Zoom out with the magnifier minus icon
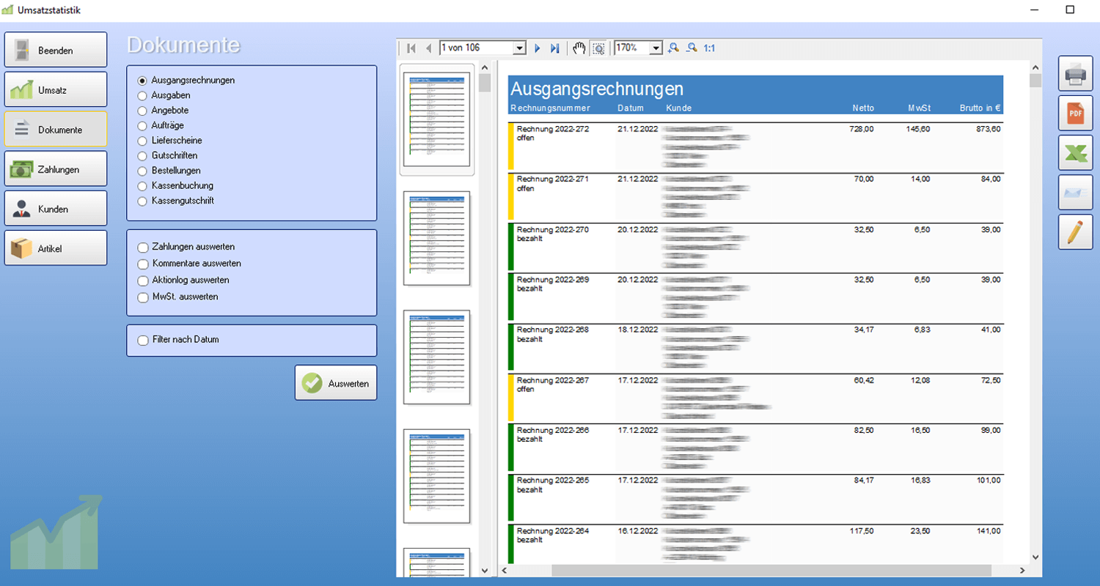The height and width of the screenshot is (586, 1100). [691, 48]
